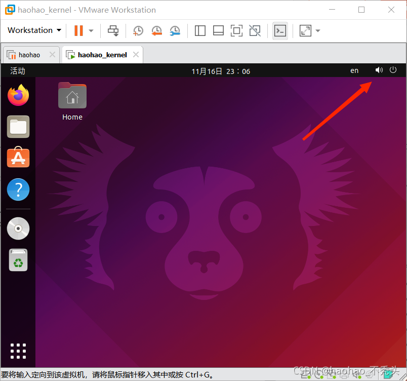
Task: Expand the suspend button dropdown arrow
Action: [91, 30]
